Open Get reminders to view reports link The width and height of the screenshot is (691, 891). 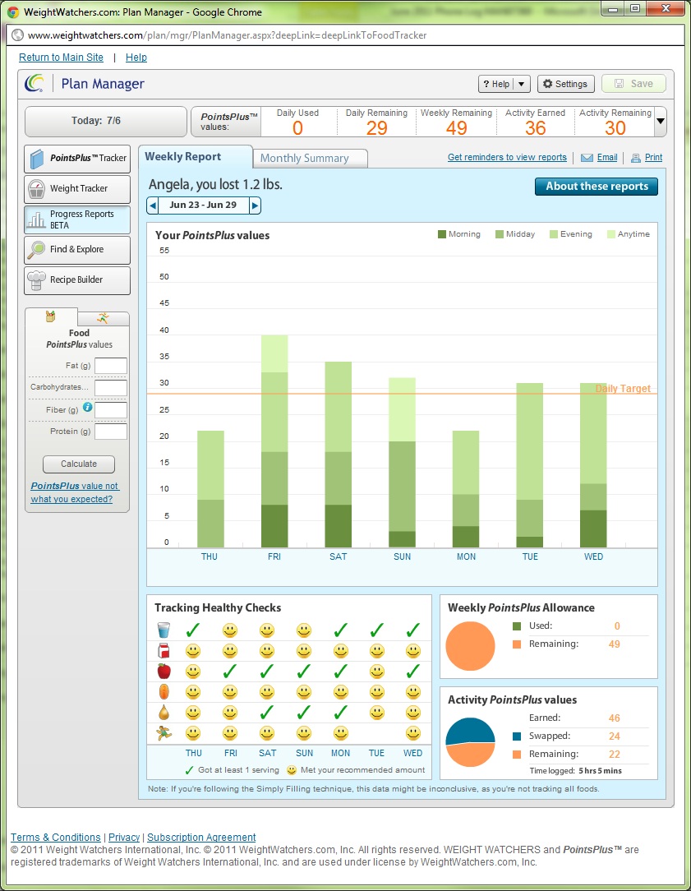pos(507,157)
